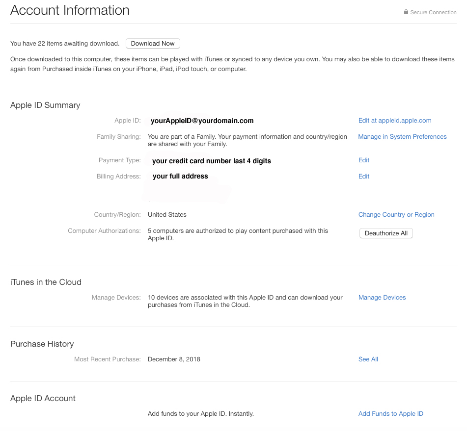Click the Apple ID Summary section header
The height and width of the screenshot is (431, 467).
[45, 105]
